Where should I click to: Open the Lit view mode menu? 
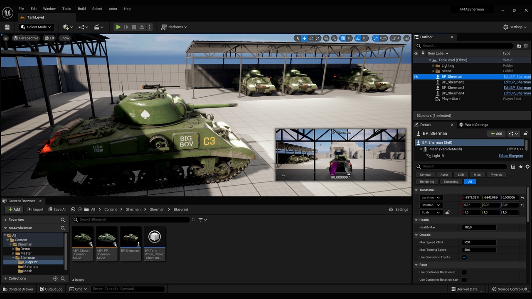point(49,38)
